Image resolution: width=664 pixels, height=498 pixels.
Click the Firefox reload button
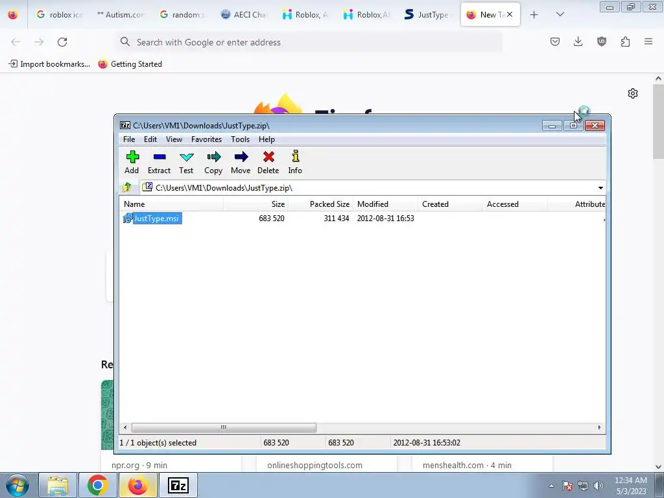[62, 42]
